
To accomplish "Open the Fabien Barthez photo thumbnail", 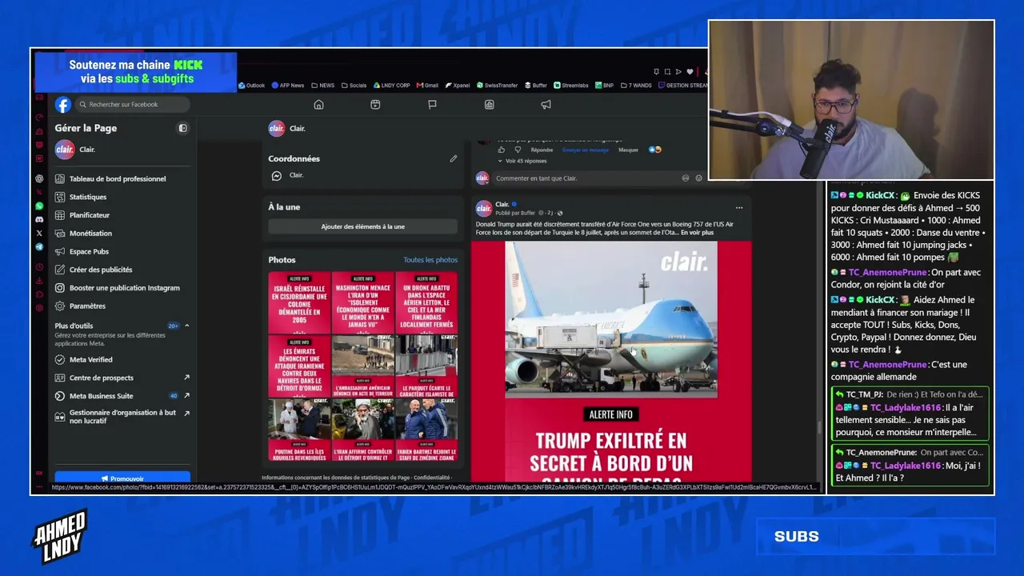I will [426, 430].
